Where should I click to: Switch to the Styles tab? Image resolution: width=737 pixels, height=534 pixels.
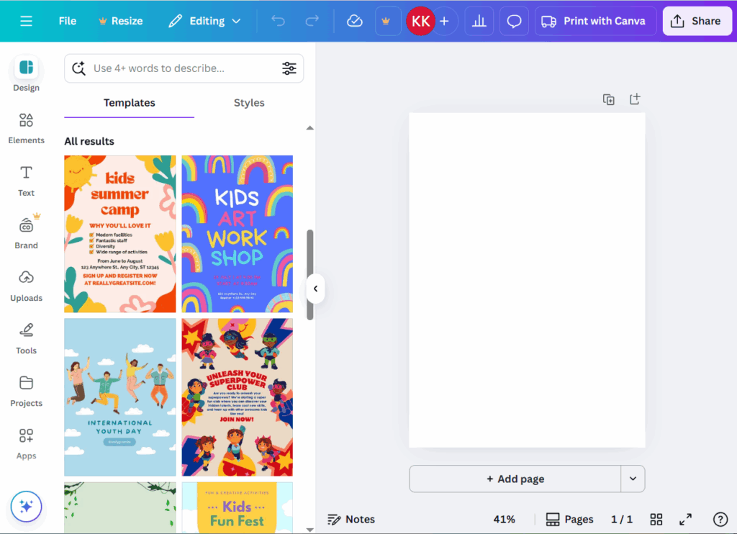pos(249,103)
